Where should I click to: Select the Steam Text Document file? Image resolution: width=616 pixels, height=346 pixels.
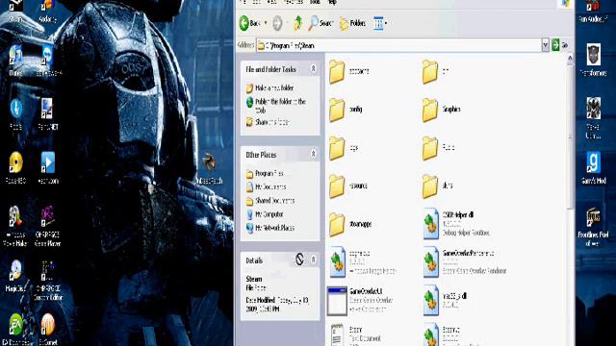(x=354, y=334)
